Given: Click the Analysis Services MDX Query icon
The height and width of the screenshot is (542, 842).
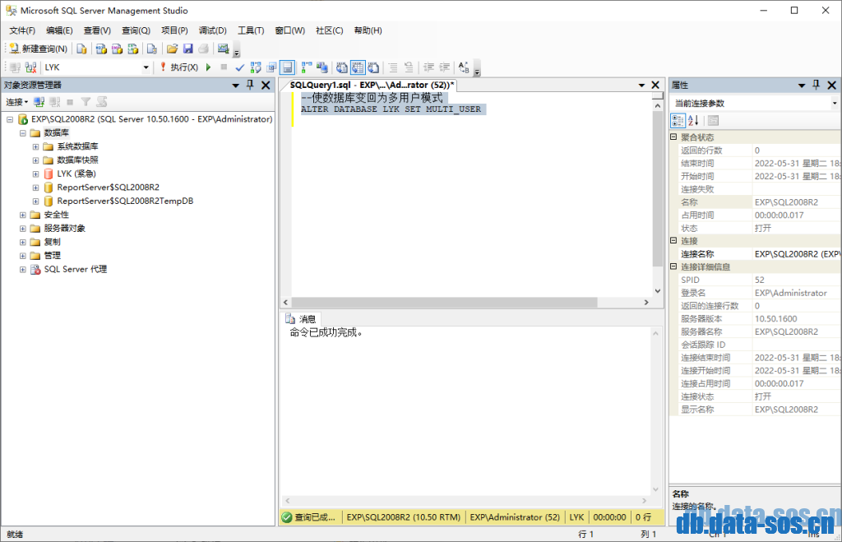Looking at the screenshot, I should coord(101,49).
